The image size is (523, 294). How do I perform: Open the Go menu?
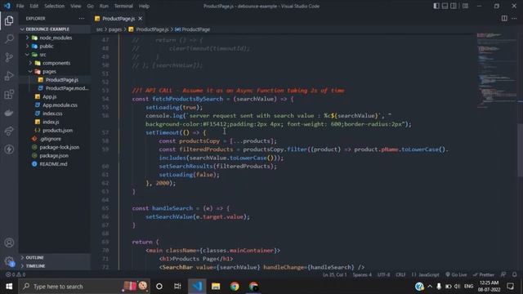91,6
